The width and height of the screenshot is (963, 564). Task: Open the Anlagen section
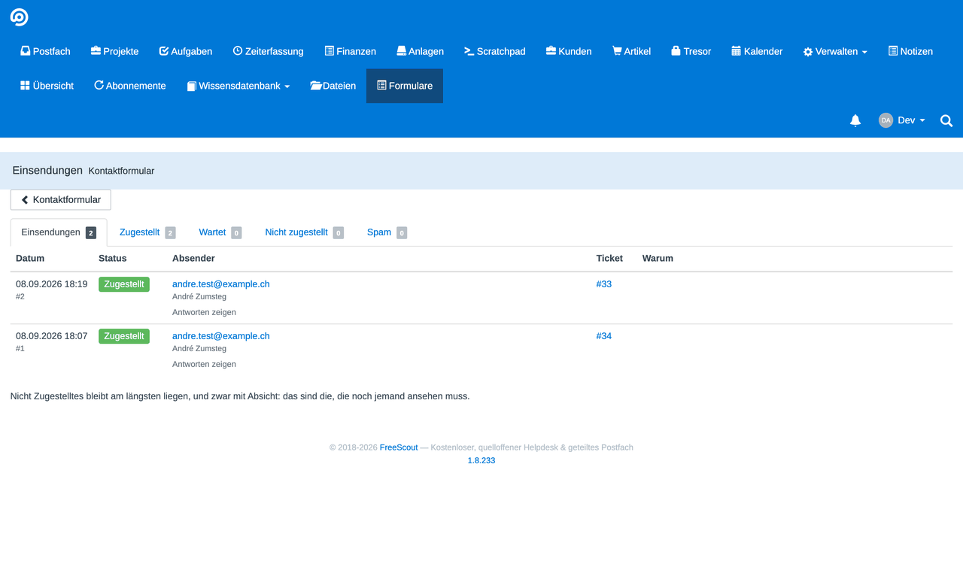pyautogui.click(x=420, y=51)
